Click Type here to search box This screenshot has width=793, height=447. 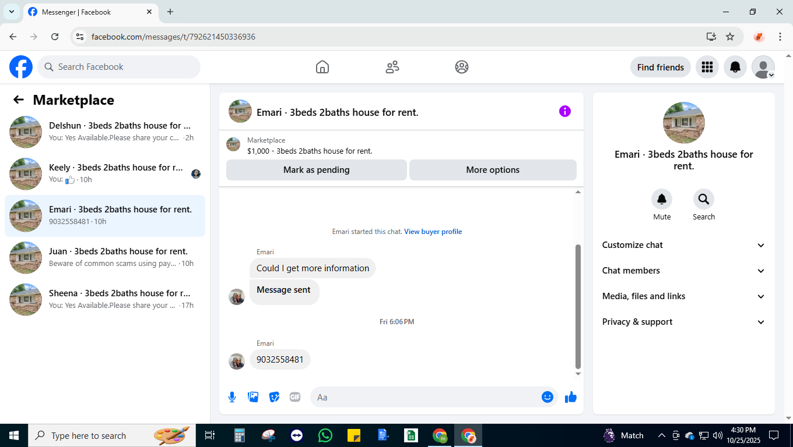(111, 435)
